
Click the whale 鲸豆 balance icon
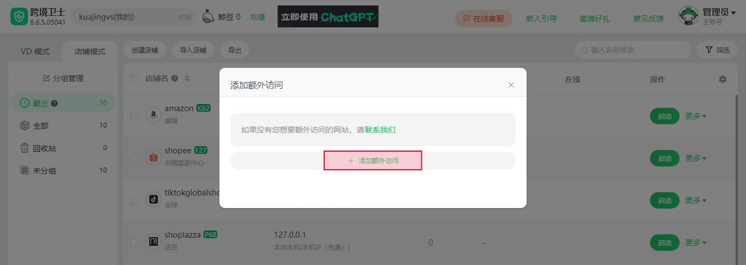click(x=208, y=17)
